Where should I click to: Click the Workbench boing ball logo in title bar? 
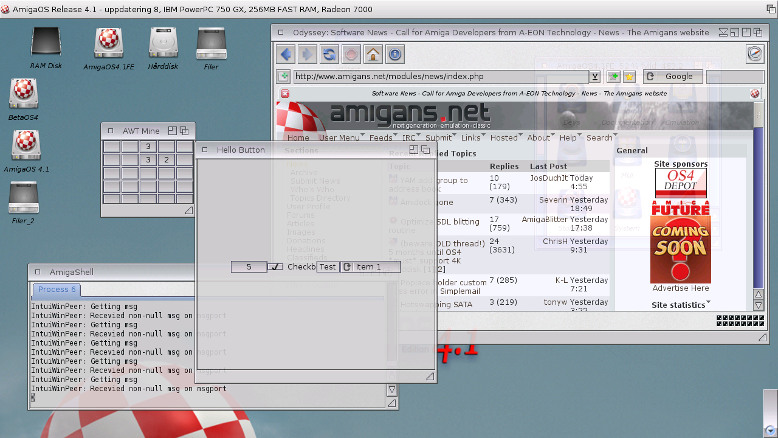(5, 9)
